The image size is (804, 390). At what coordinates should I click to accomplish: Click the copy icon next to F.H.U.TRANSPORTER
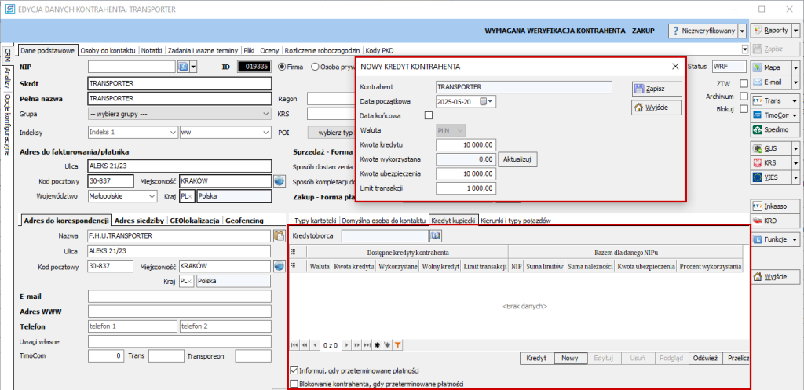(279, 235)
